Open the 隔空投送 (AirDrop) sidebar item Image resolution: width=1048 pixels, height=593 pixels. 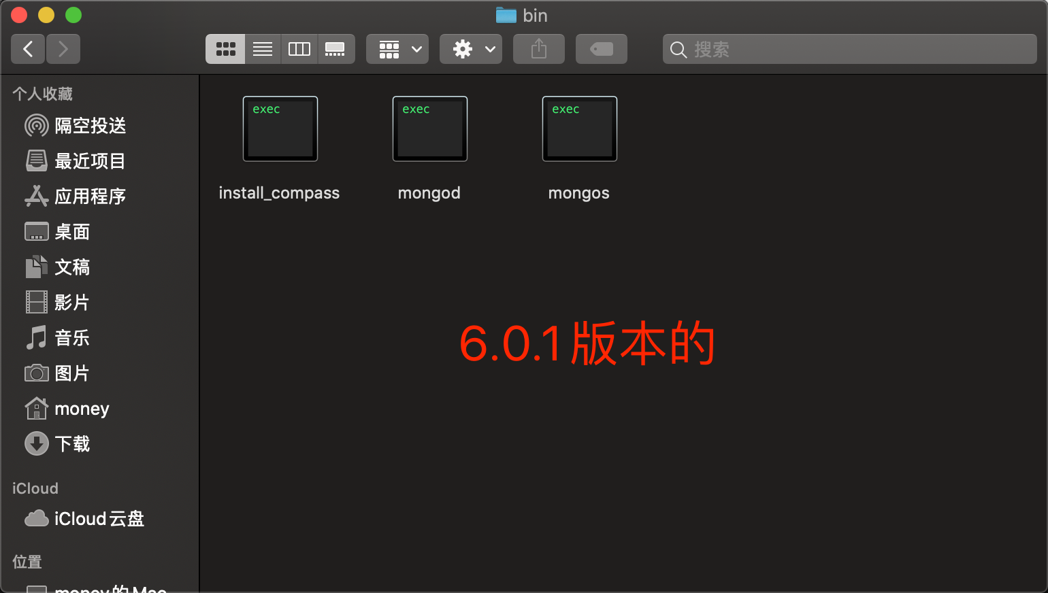[84, 125]
